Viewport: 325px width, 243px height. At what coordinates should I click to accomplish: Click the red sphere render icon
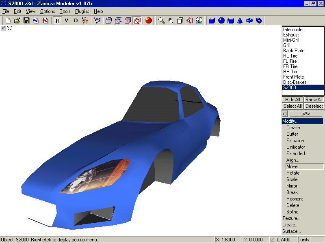149,20
